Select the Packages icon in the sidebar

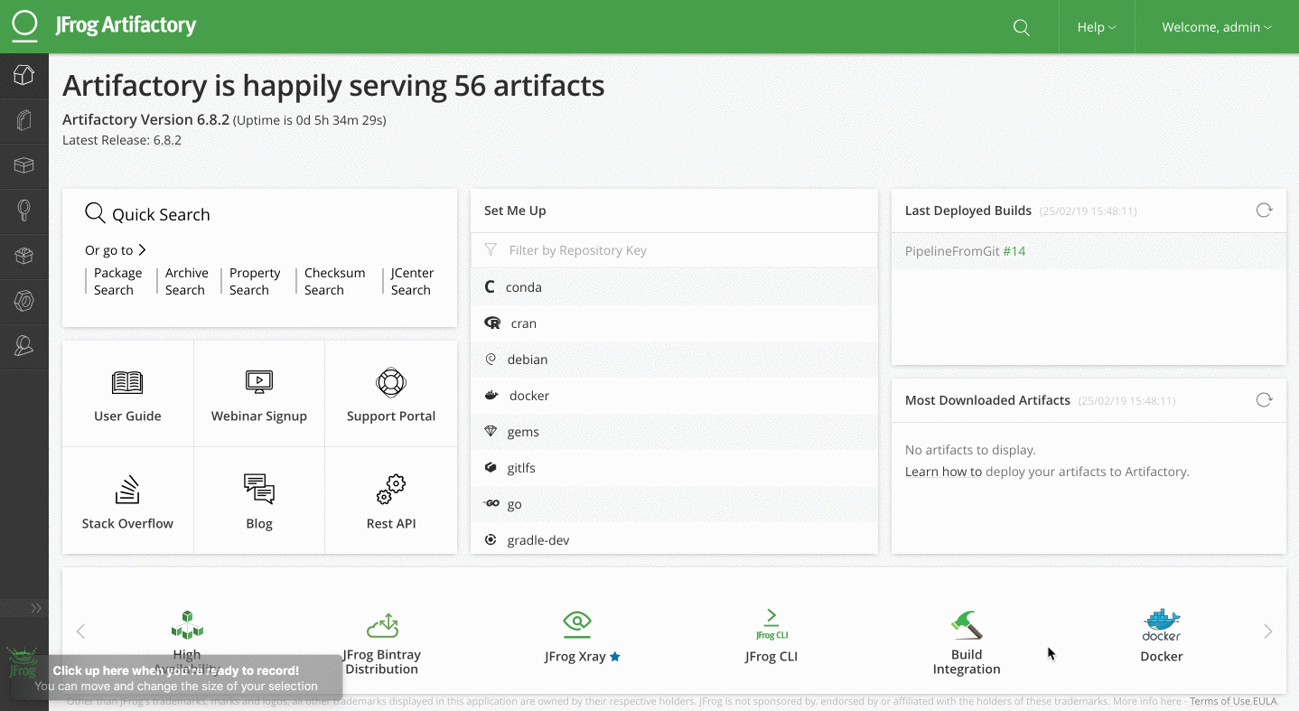[24, 256]
